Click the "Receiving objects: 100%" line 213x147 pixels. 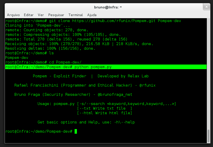(79, 44)
